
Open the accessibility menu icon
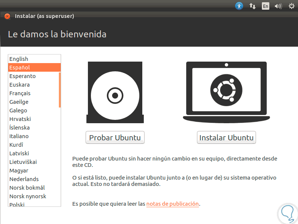click(x=239, y=6)
